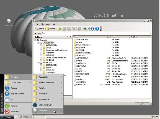Select the NTDETECT.COM file icon

pyautogui.click(x=75, y=74)
